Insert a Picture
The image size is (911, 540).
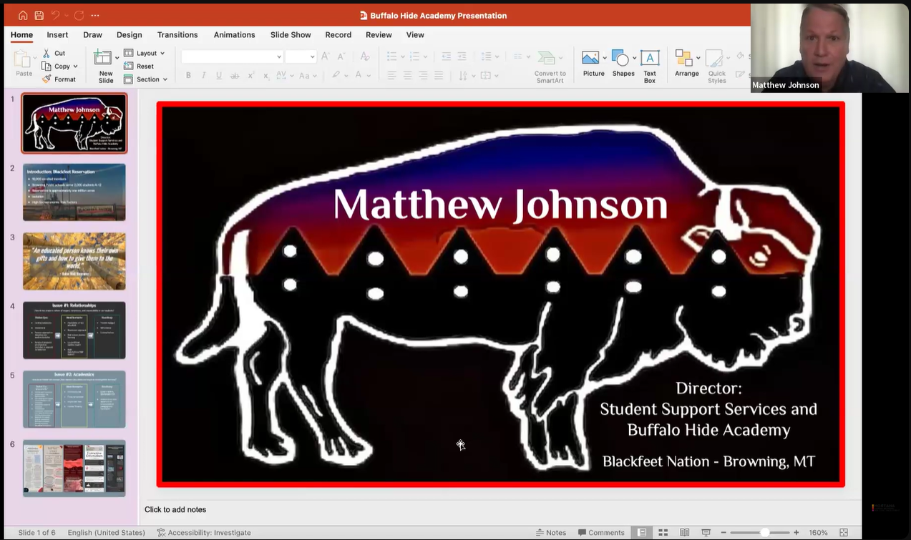(593, 63)
